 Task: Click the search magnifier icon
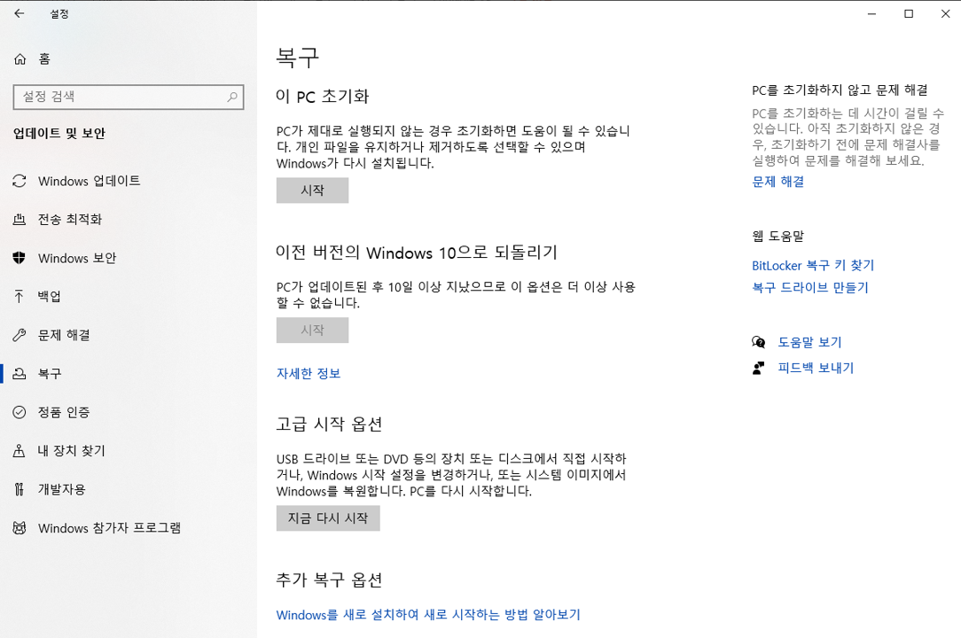[232, 97]
